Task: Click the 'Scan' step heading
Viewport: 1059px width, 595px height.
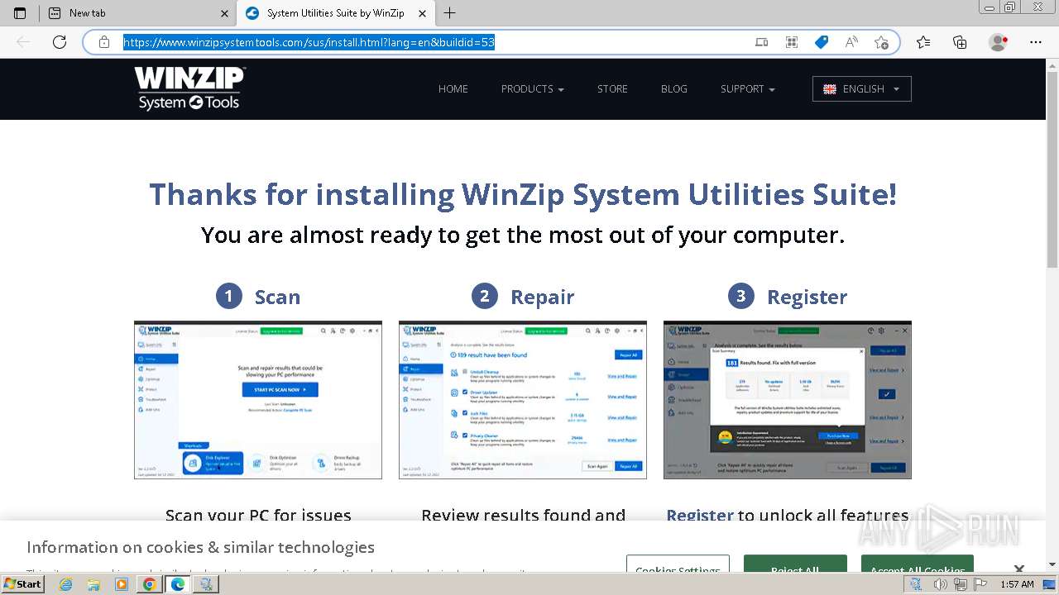Action: [277, 297]
